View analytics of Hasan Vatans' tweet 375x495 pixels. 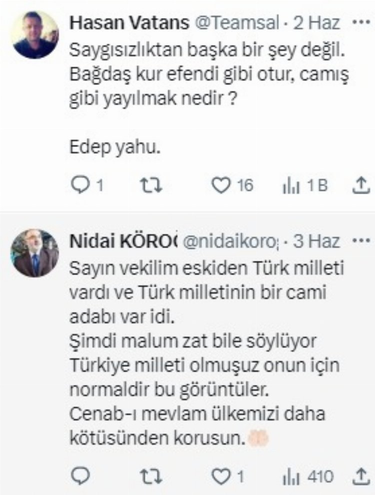(289, 186)
